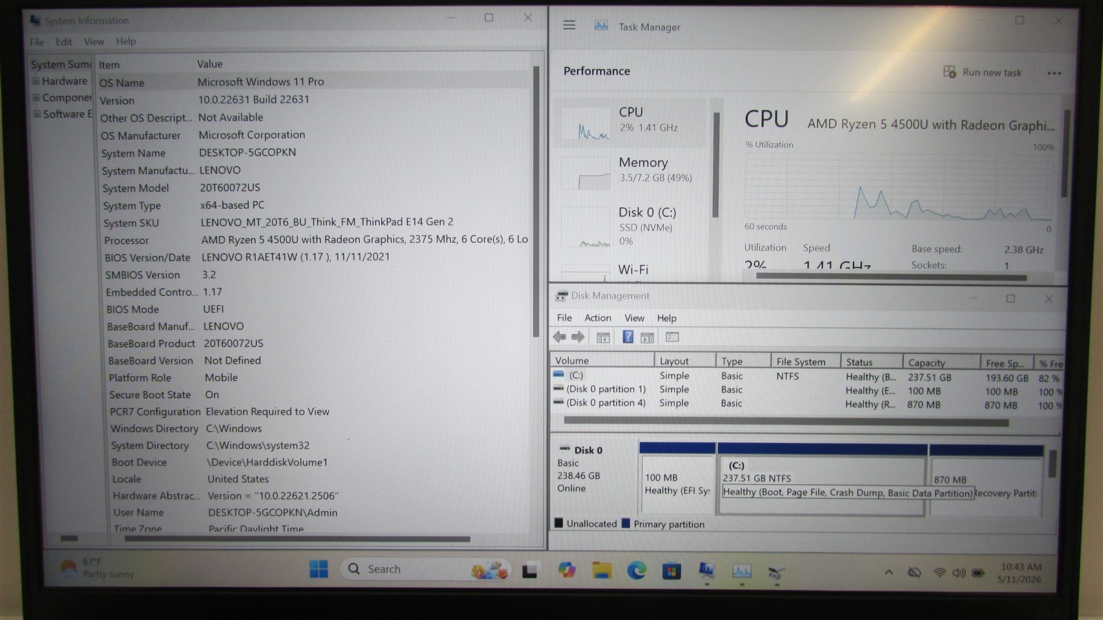Select CPU performance graph thumbnail
The width and height of the screenshot is (1103, 620).
click(585, 123)
